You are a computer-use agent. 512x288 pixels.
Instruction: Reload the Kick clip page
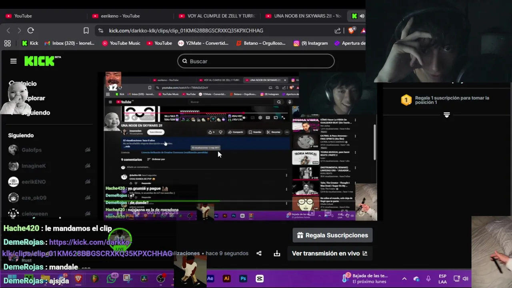pos(31,30)
